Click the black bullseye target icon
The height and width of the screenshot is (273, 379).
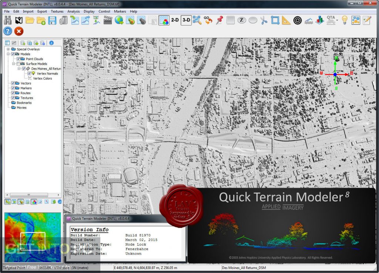coord(297,20)
